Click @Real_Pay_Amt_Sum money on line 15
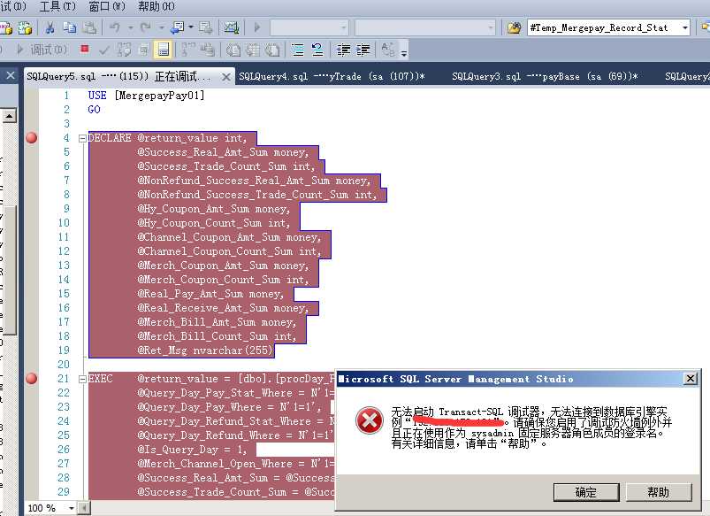This screenshot has width=710, height=516. pos(210,294)
